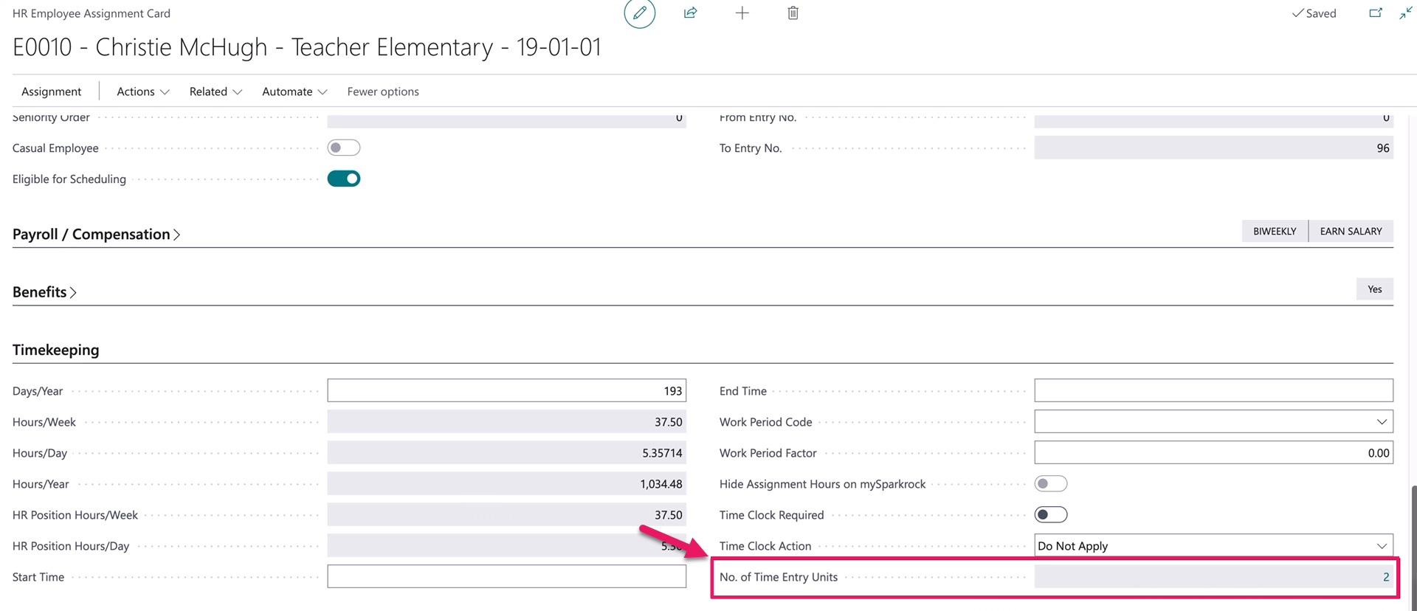The image size is (1417, 611).
Task: Click the Start Time input field
Action: 506,577
